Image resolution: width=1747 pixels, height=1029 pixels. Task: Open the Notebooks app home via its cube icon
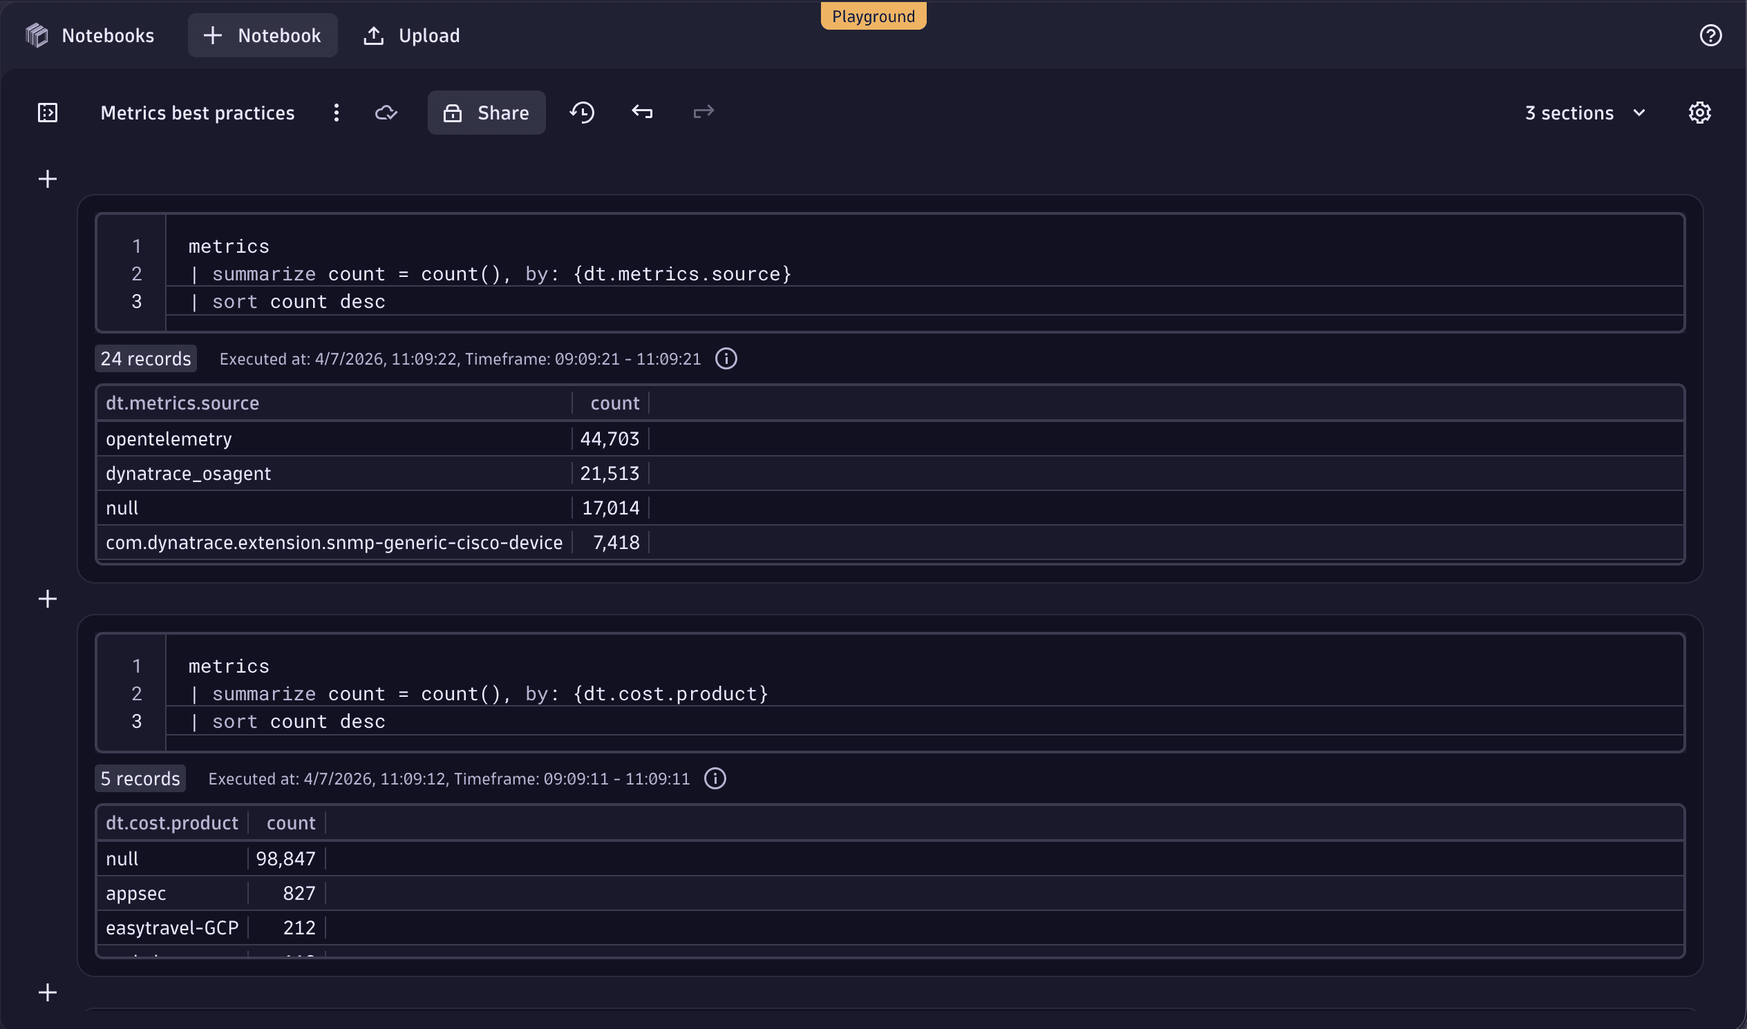[x=37, y=35]
